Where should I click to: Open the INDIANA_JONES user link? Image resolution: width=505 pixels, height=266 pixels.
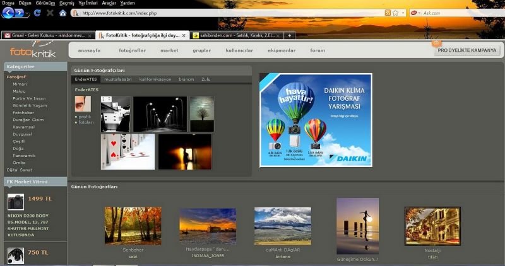[208, 256]
